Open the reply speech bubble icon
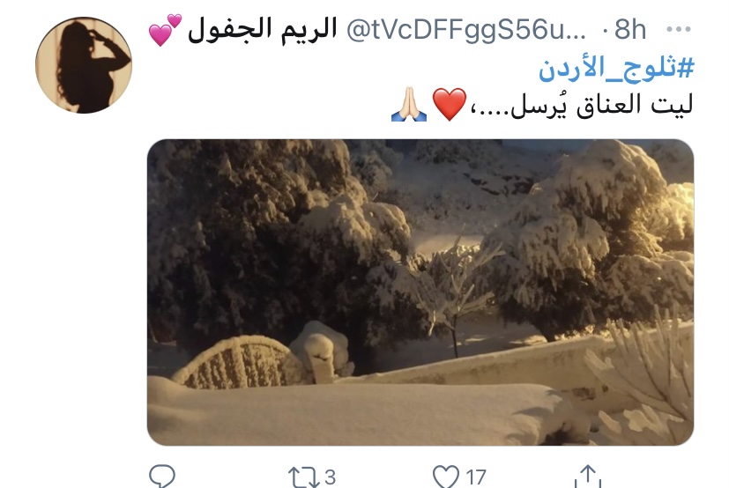729x488 pixels. coord(162,477)
